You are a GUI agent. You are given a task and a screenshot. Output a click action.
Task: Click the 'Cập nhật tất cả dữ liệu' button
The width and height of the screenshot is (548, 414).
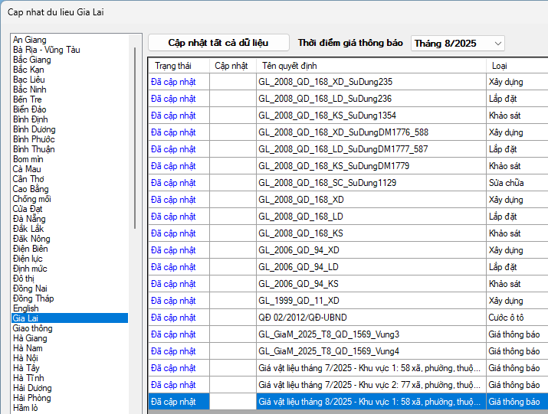tap(218, 43)
